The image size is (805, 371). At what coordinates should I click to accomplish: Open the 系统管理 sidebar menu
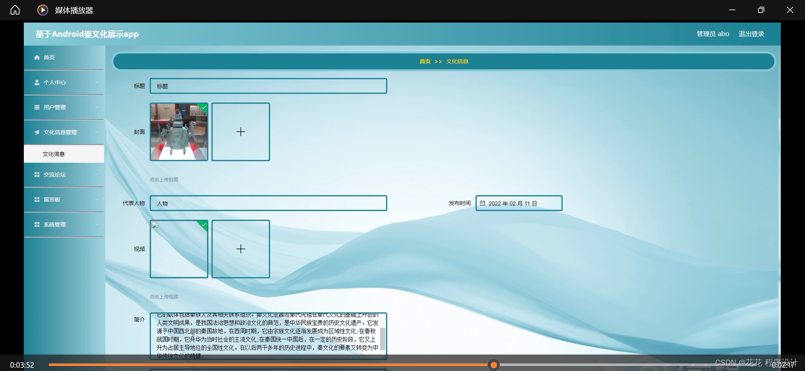click(64, 225)
